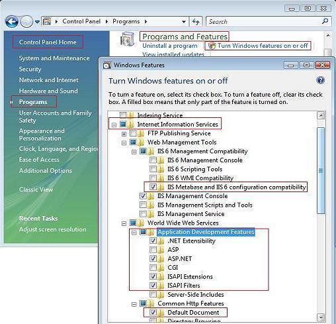Image resolution: width=336 pixels, height=324 pixels.
Task: Collapse Web Management Tools node
Action: 124,143
